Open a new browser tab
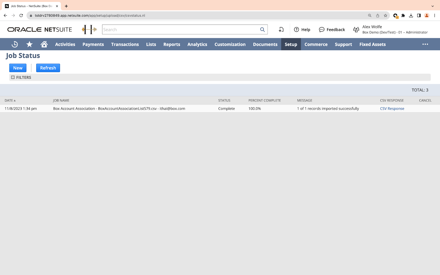This screenshot has height=275, width=440. [x=66, y=6]
